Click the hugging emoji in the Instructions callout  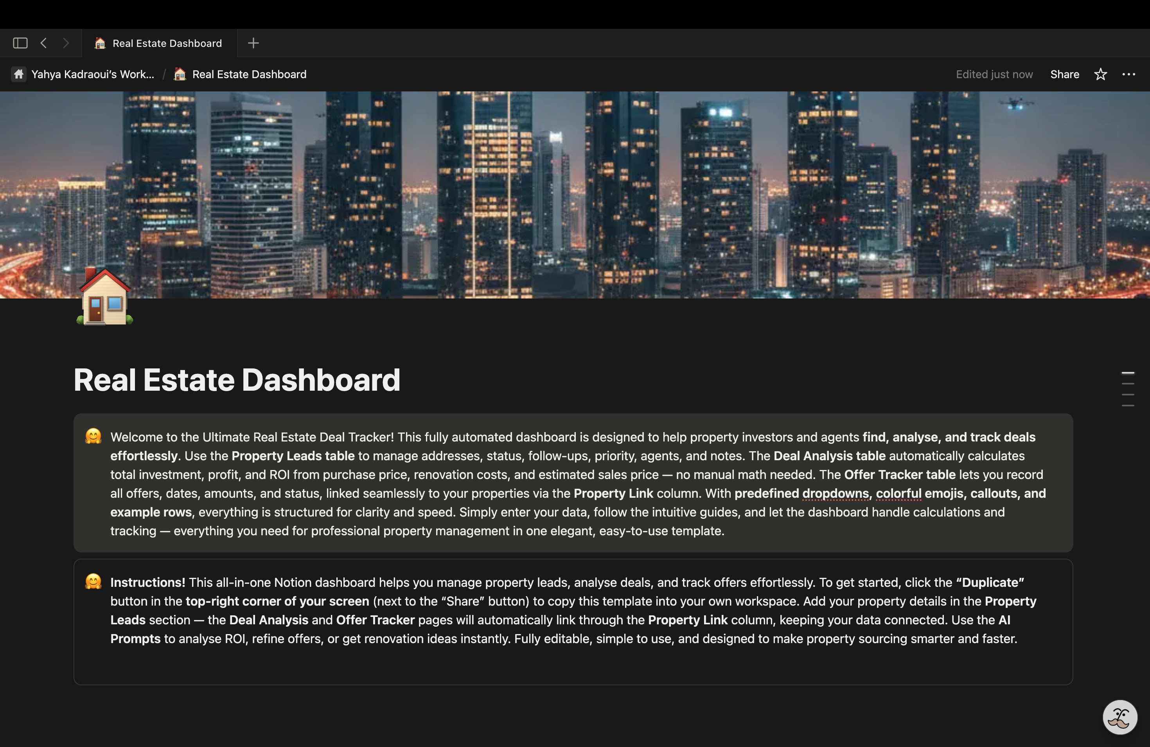(94, 583)
